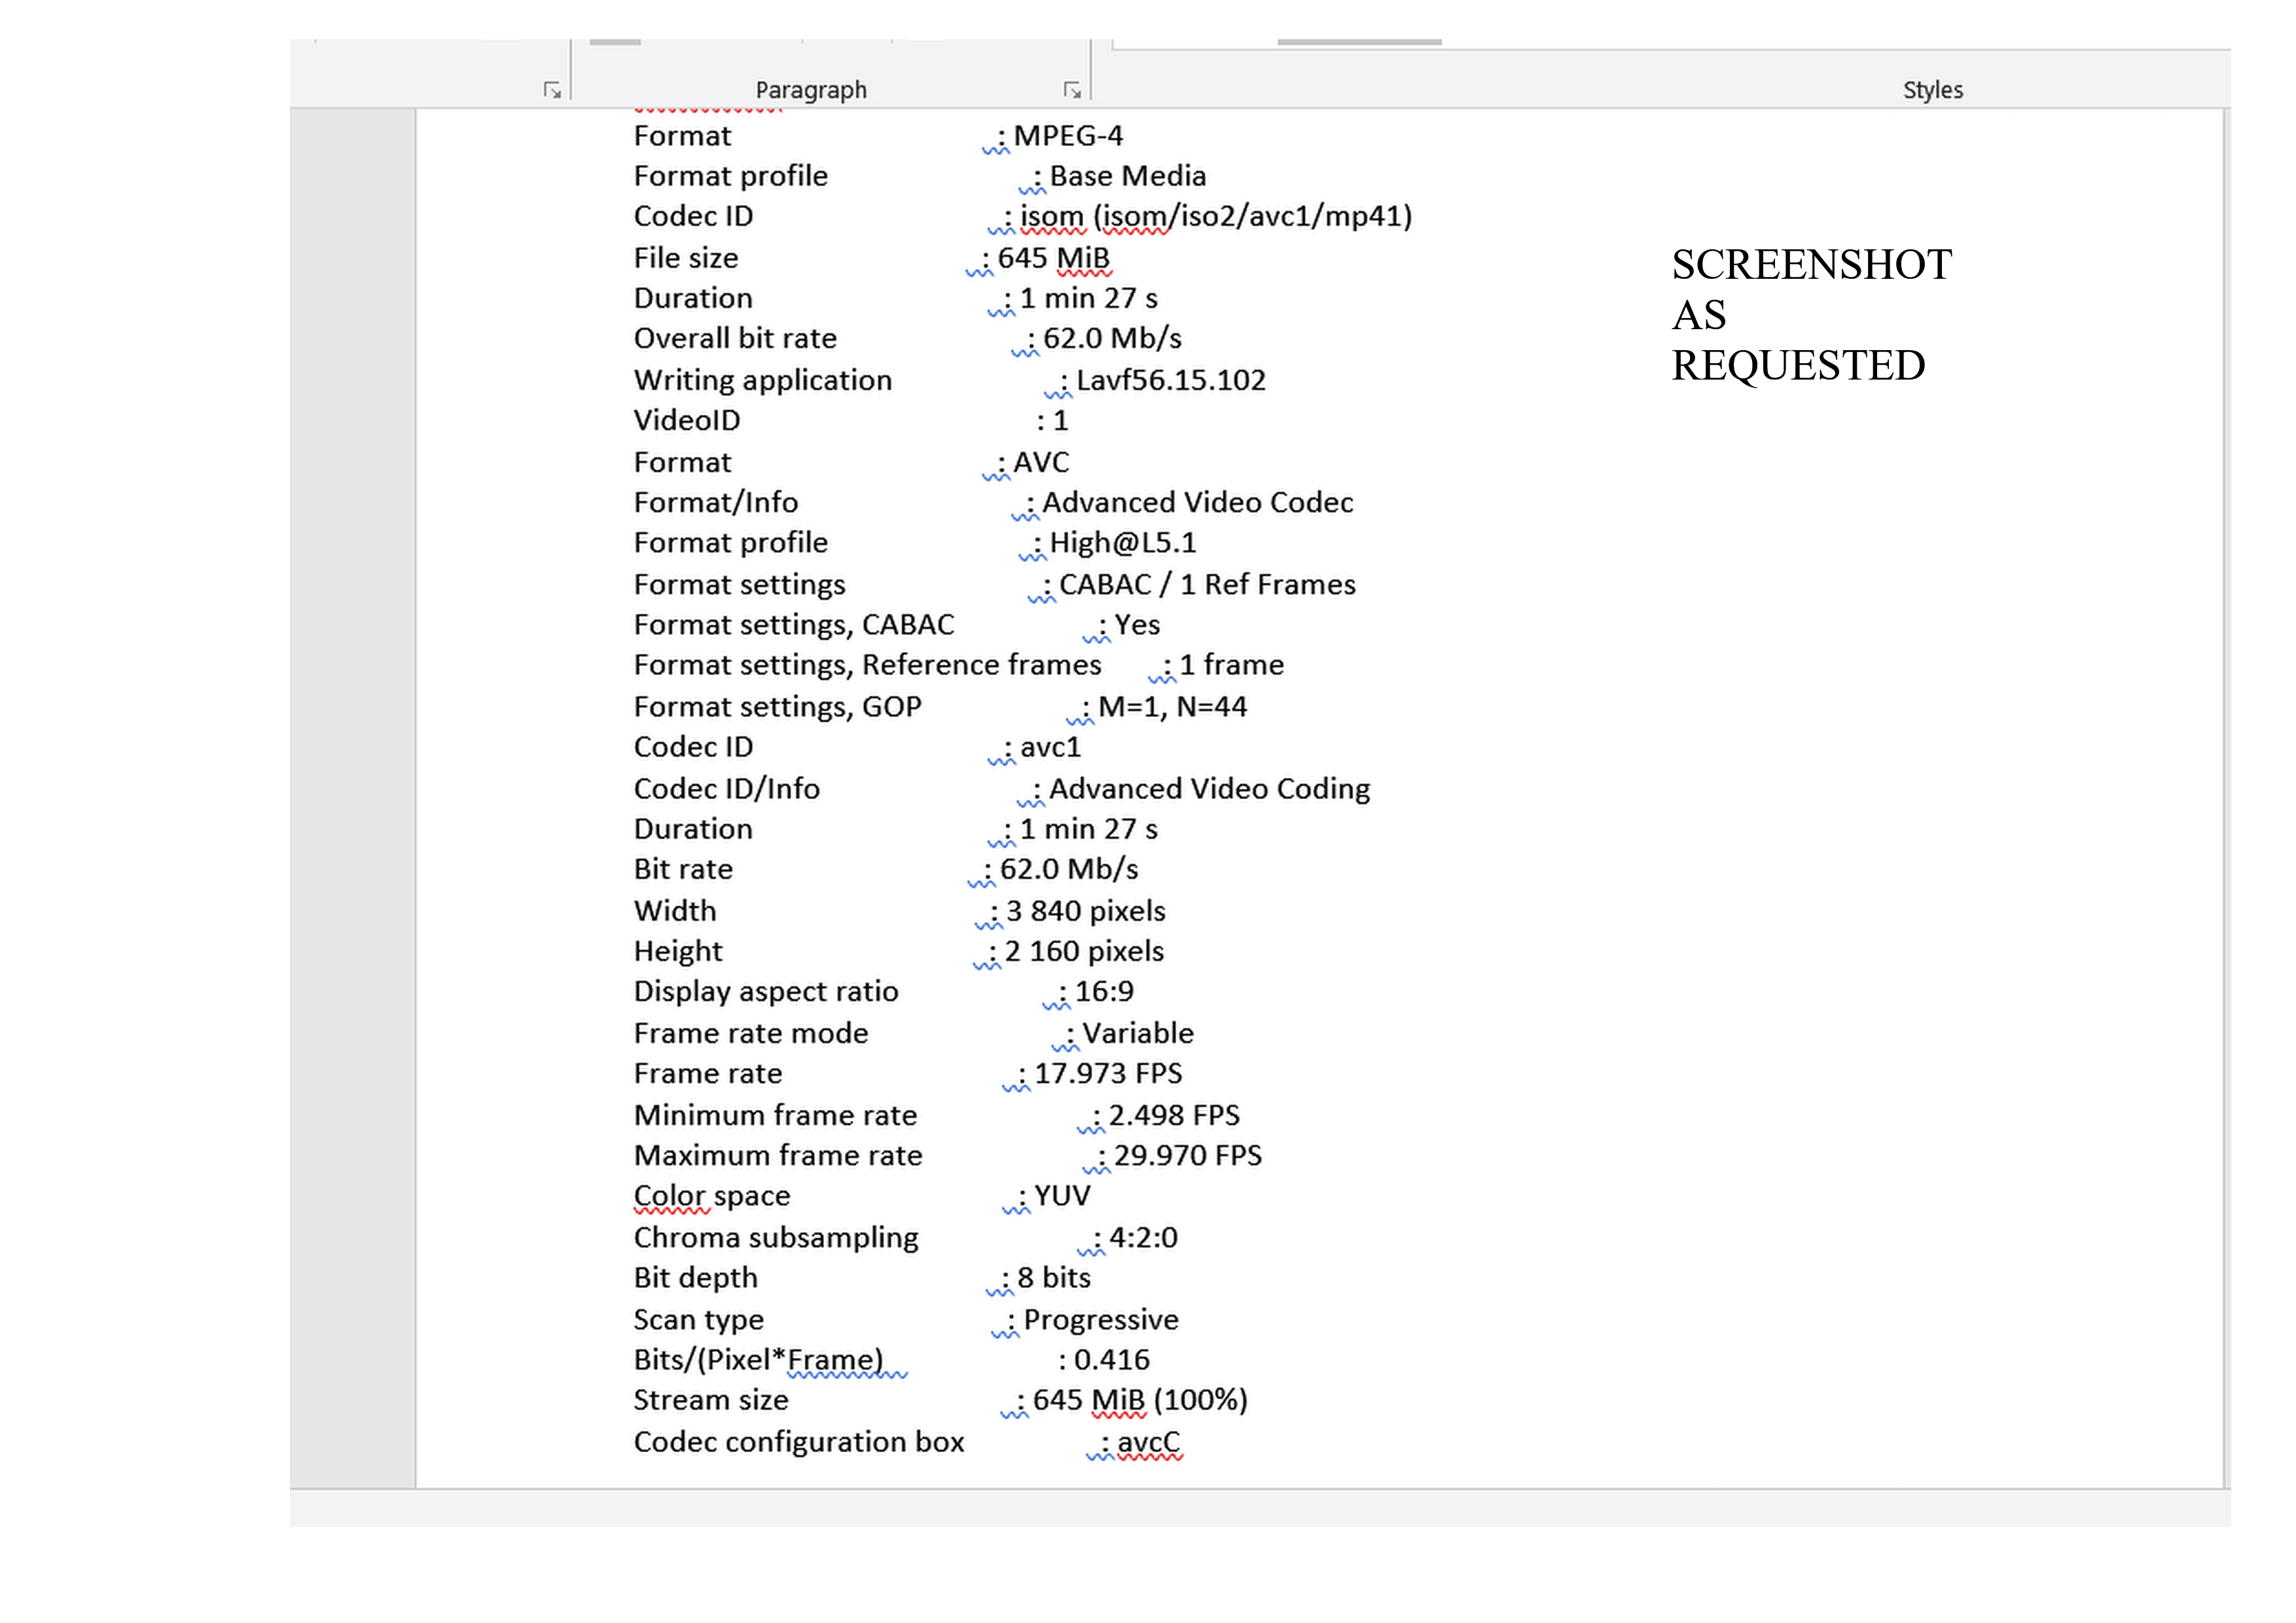2296x1623 pixels.
Task: Click 'MPEG-4' format value
Action: click(x=1068, y=136)
